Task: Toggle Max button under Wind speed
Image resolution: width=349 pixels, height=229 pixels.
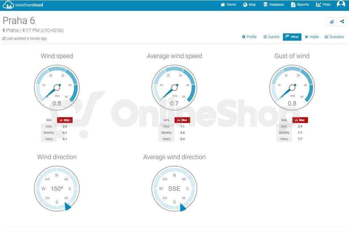Action: [x=65, y=120]
